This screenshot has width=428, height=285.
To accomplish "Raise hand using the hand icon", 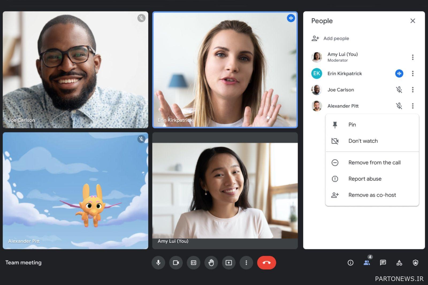I will click(x=211, y=263).
